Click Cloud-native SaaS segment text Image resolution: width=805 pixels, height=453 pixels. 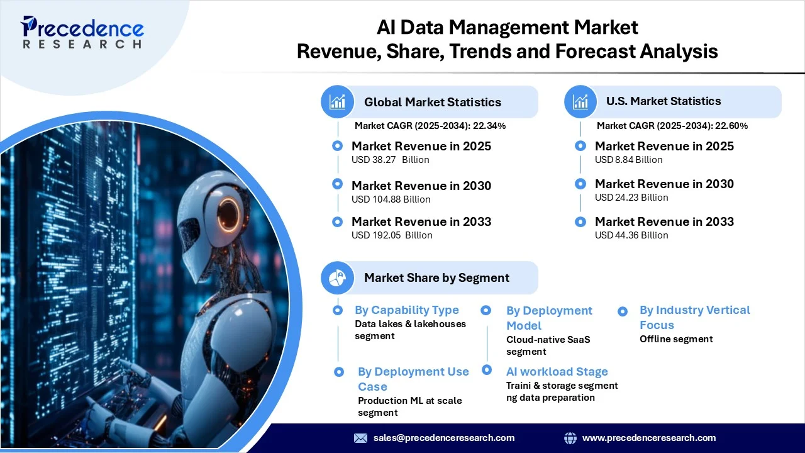(548, 345)
